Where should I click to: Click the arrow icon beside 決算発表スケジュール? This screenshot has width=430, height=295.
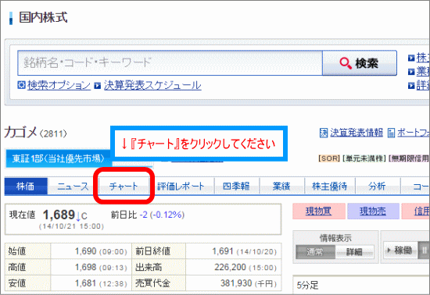point(98,86)
